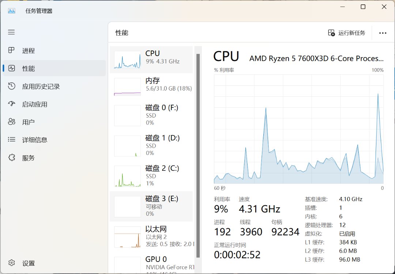Click the resource list vertical scrollbar
The height and width of the screenshot is (274, 395).
198,156
